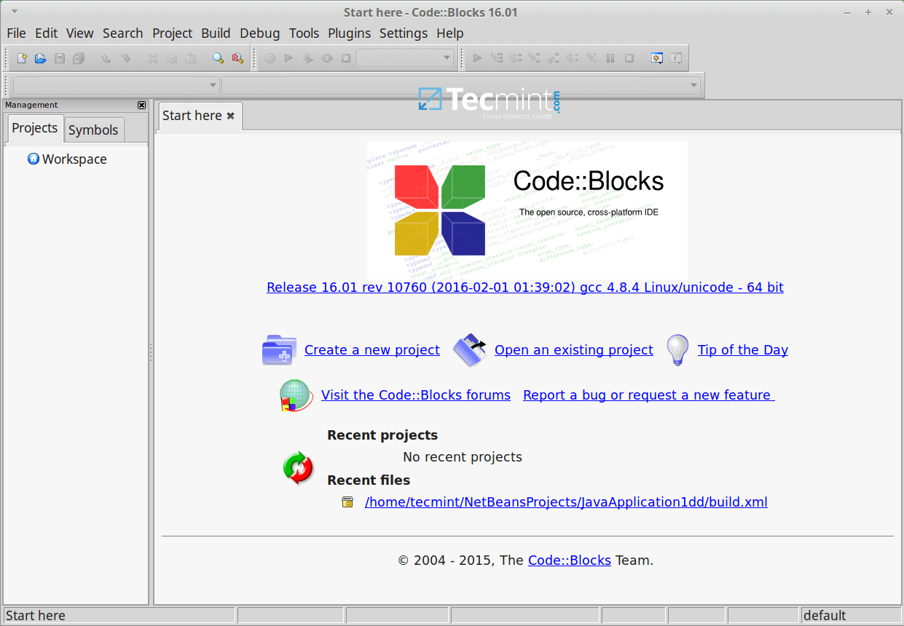Click the Replace toolbar icon
This screenshot has width=904, height=626.
pyautogui.click(x=237, y=58)
